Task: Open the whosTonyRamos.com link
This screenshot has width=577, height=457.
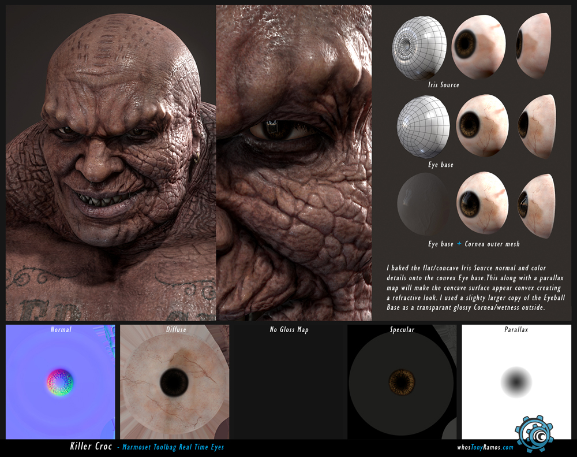Action: pyautogui.click(x=485, y=447)
